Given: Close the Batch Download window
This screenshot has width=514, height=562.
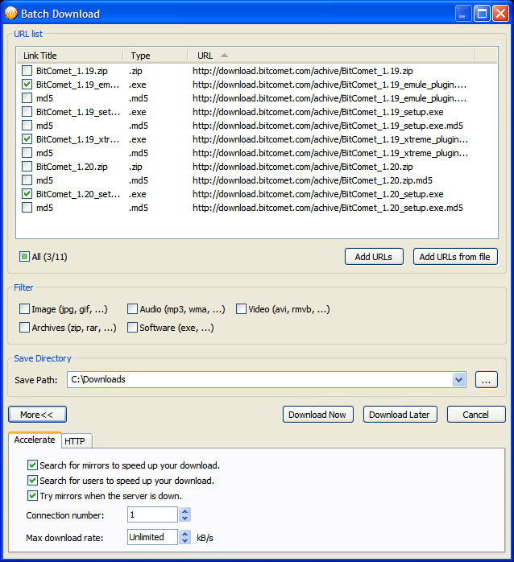Looking at the screenshot, I should tap(500, 14).
